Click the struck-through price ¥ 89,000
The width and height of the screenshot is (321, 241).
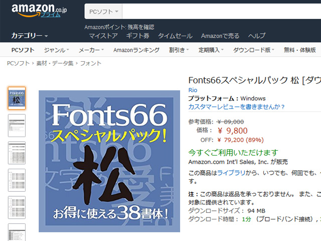[231, 122]
